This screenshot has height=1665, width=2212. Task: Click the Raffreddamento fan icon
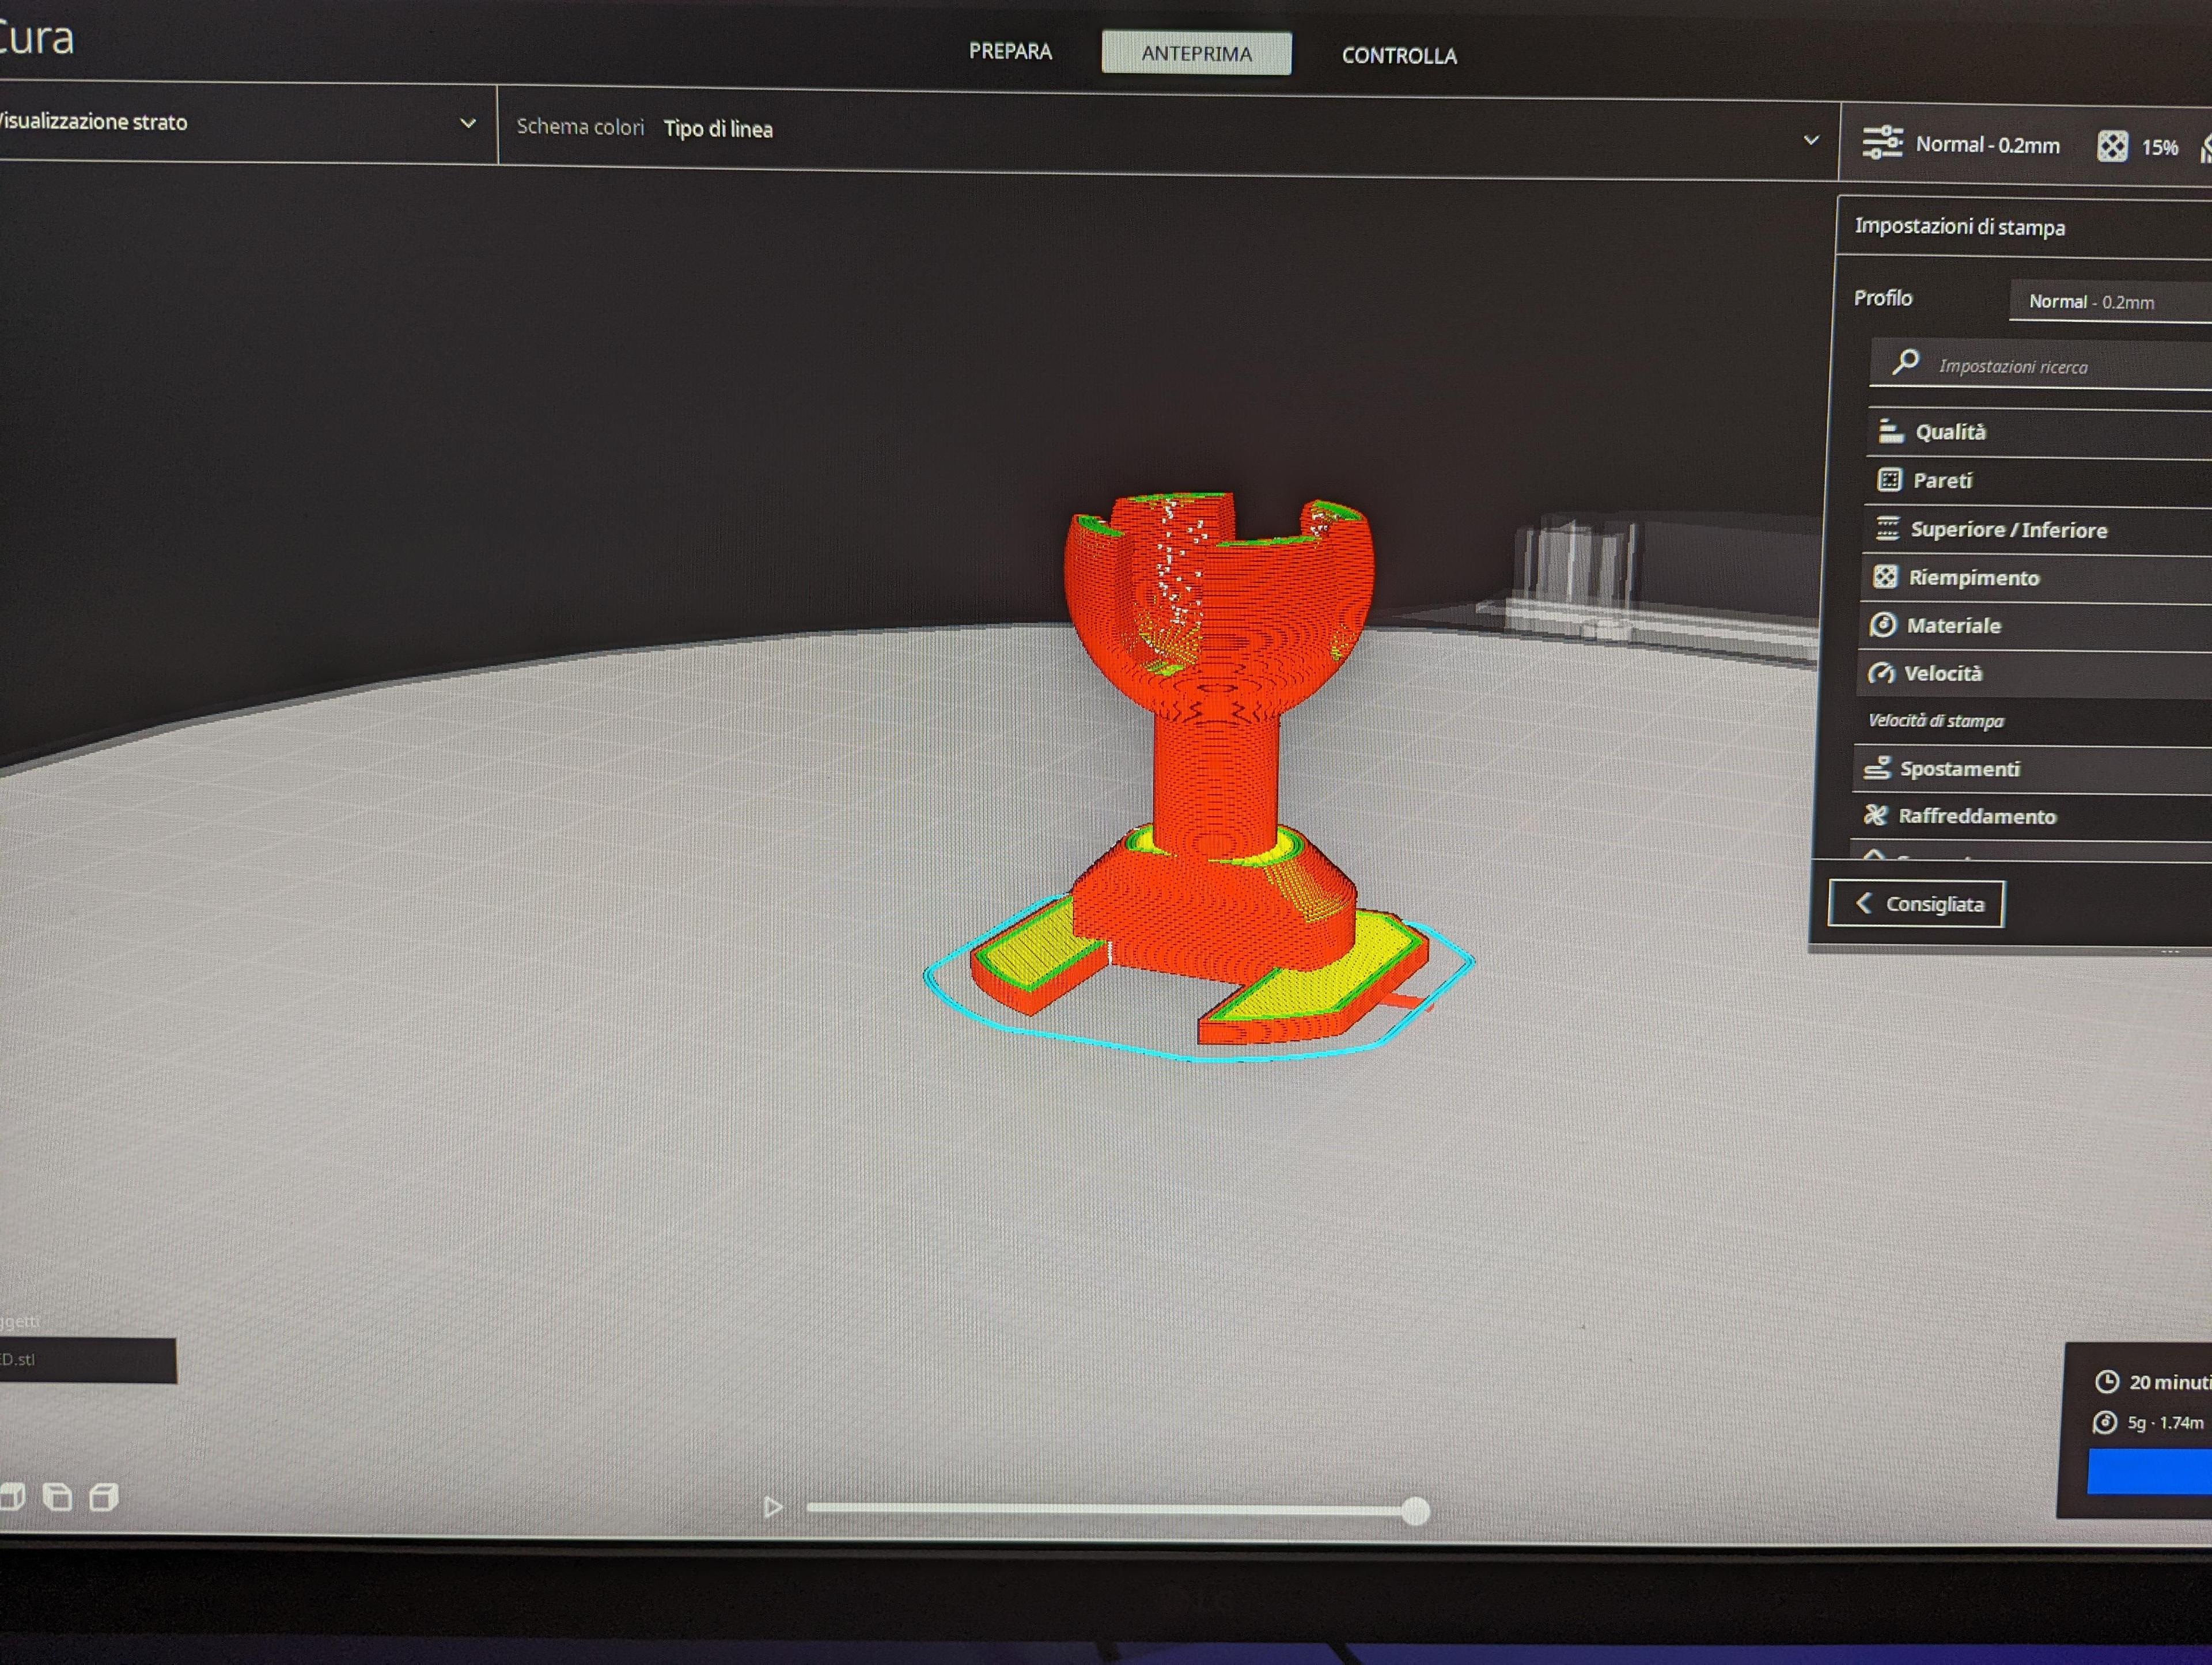click(1875, 815)
